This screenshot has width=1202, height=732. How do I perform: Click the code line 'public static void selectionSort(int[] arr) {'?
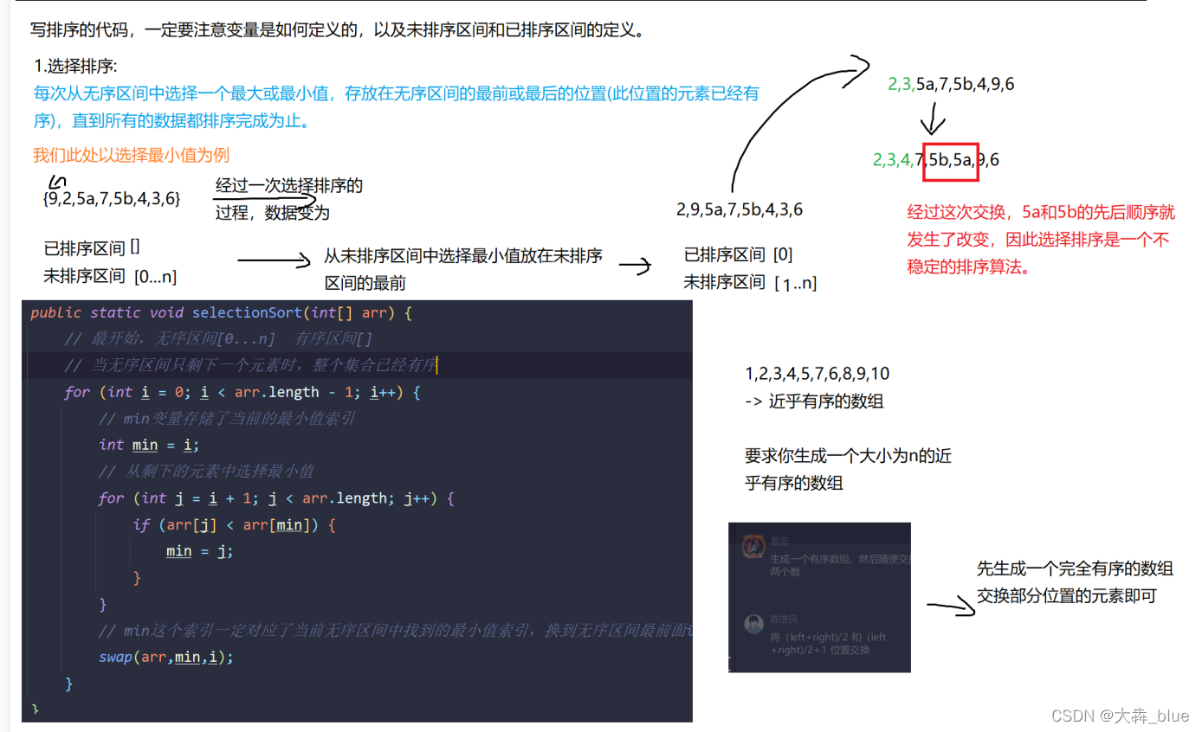pos(222,313)
